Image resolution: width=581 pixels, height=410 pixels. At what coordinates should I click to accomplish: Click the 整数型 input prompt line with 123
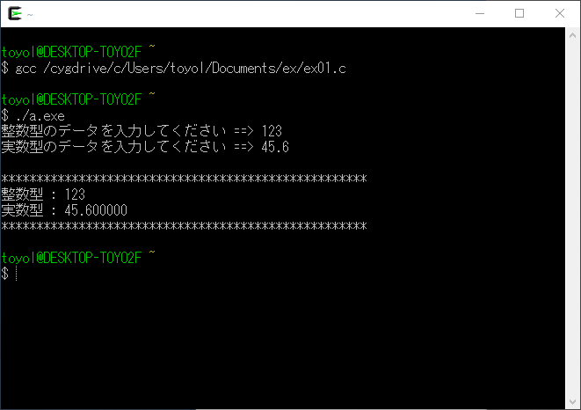click(142, 131)
